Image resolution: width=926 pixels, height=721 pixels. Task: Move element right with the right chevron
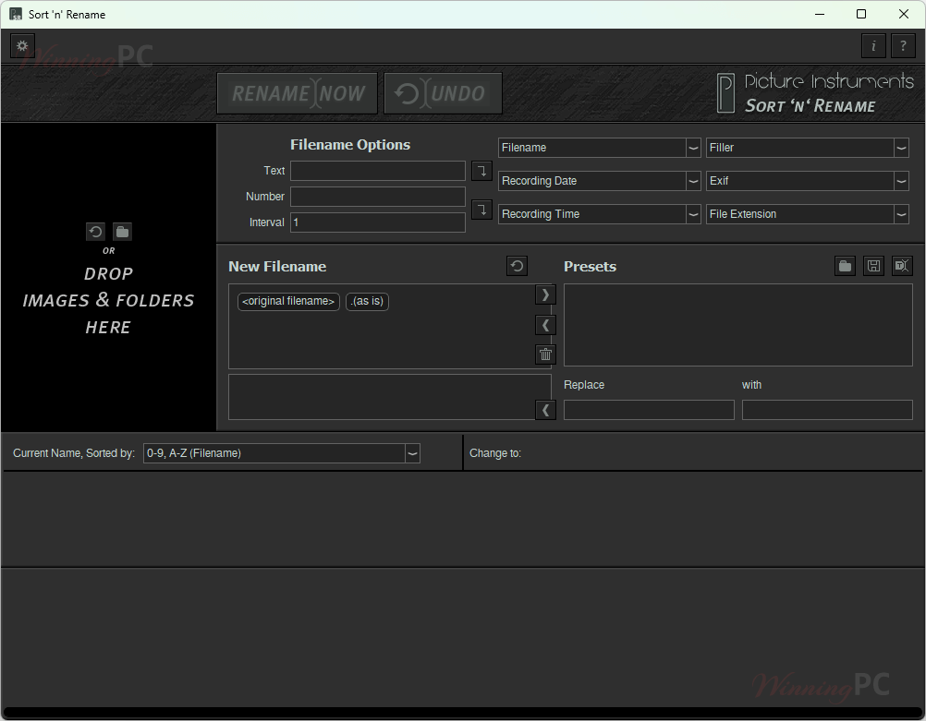[x=545, y=294]
